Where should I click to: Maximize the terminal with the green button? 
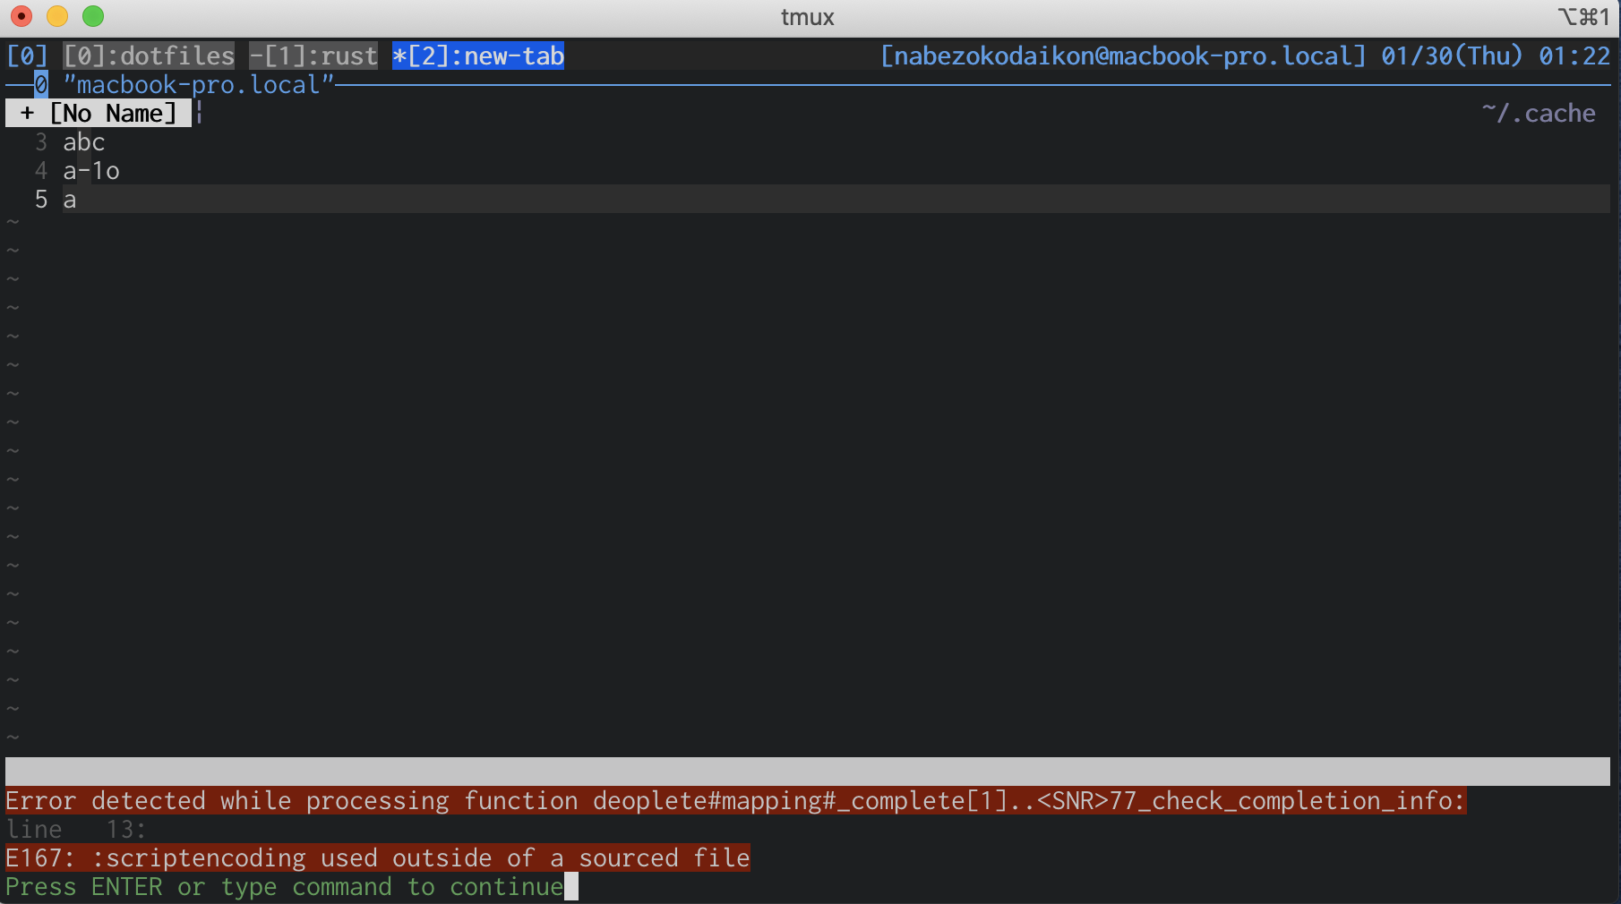pyautogui.click(x=93, y=16)
